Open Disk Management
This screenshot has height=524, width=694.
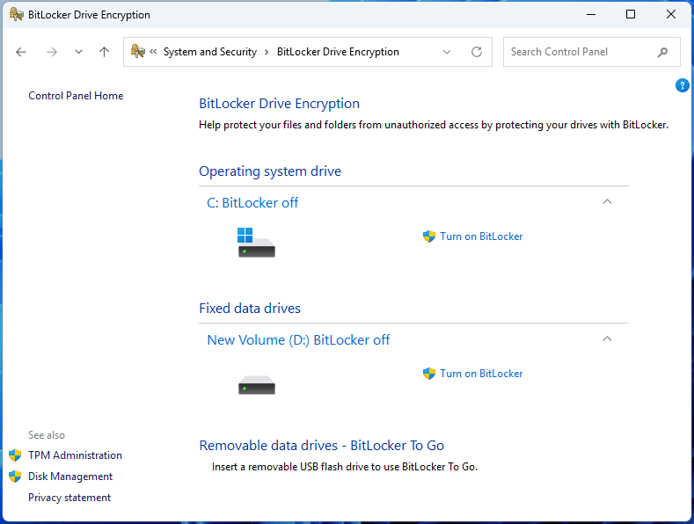pos(70,477)
